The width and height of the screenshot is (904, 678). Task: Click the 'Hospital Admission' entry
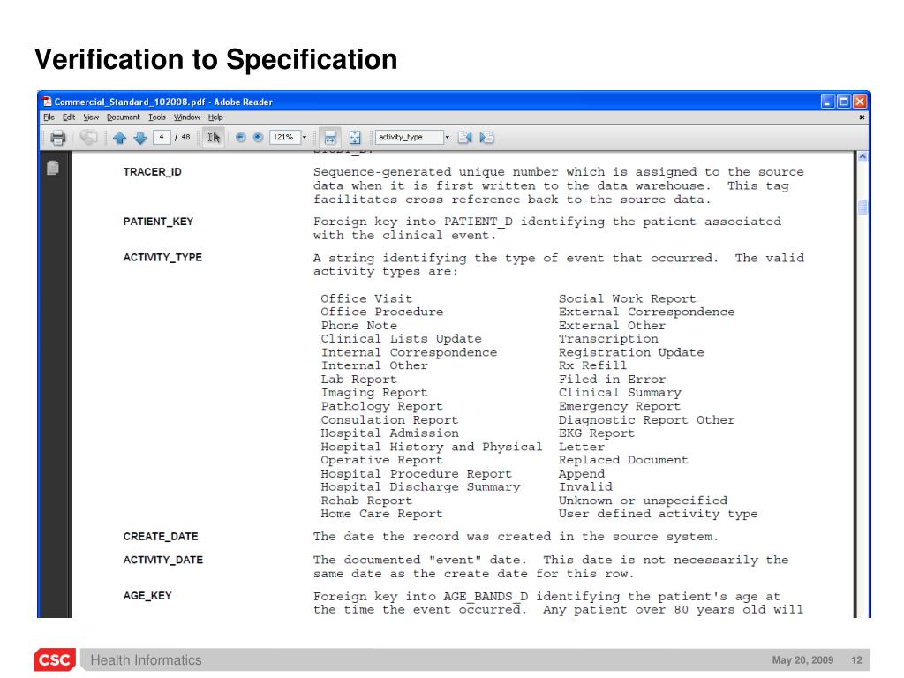pos(389,433)
